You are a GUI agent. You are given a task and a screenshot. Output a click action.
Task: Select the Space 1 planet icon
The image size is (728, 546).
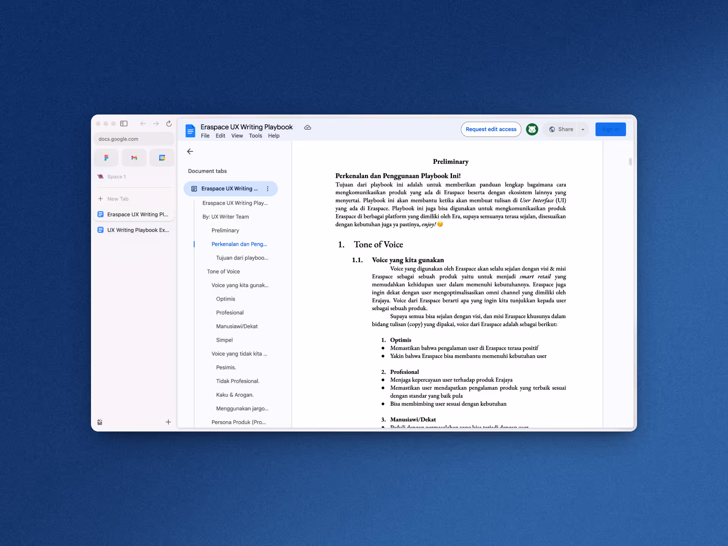pos(100,177)
